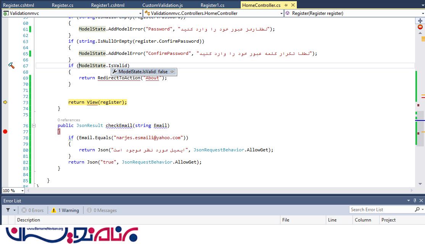Viewport: 425px width, 244px height.
Task: Click the '0 references' CodeLens link
Action: pos(69,120)
